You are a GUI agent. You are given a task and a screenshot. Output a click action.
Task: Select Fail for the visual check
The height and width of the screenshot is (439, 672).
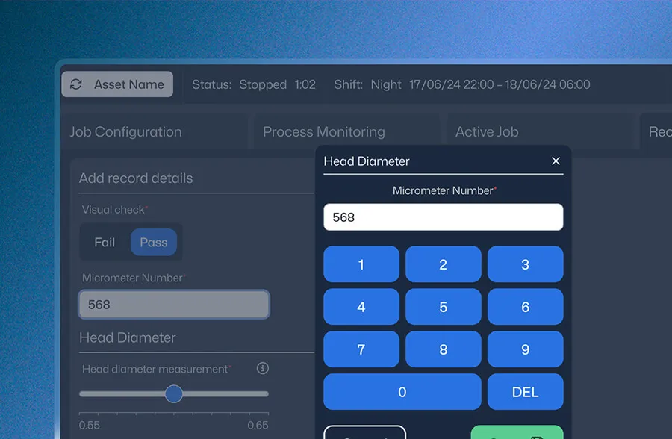[104, 242]
